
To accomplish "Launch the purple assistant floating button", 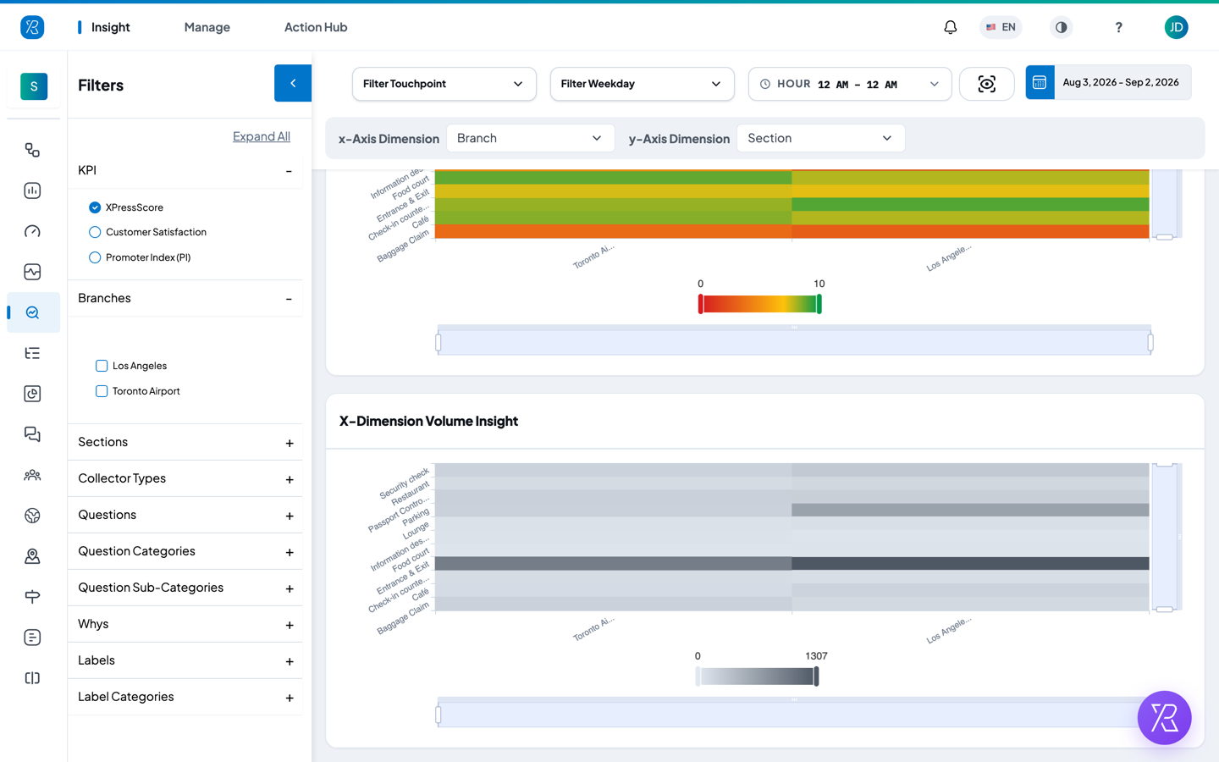I will (x=1164, y=718).
